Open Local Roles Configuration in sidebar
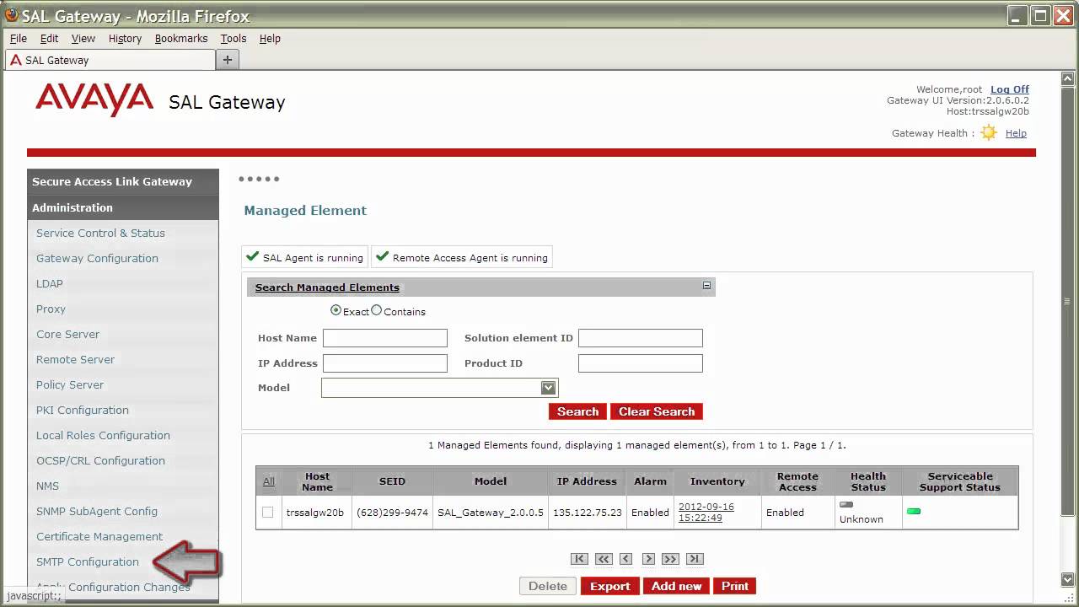Image resolution: width=1079 pixels, height=607 pixels. pyautogui.click(x=103, y=435)
